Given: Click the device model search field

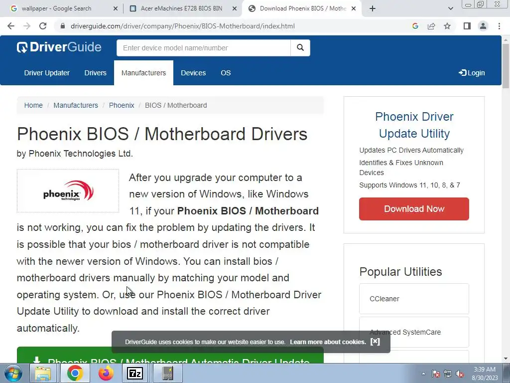Looking at the screenshot, I should (204, 48).
